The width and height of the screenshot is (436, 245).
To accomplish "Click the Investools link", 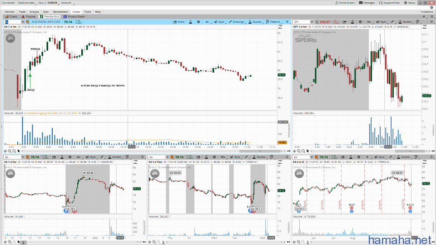I will [x=427, y=12].
